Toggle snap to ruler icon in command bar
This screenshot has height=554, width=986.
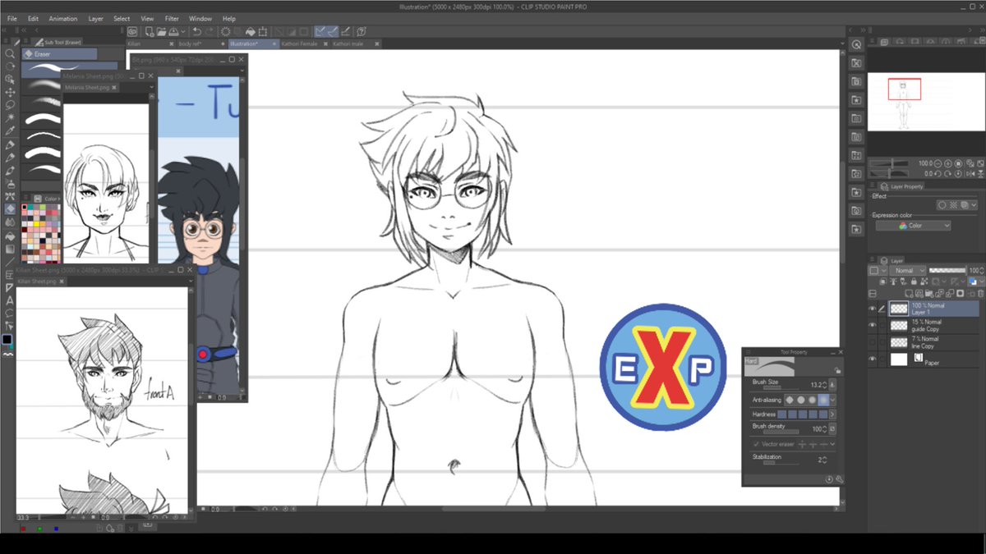pyautogui.click(x=320, y=31)
